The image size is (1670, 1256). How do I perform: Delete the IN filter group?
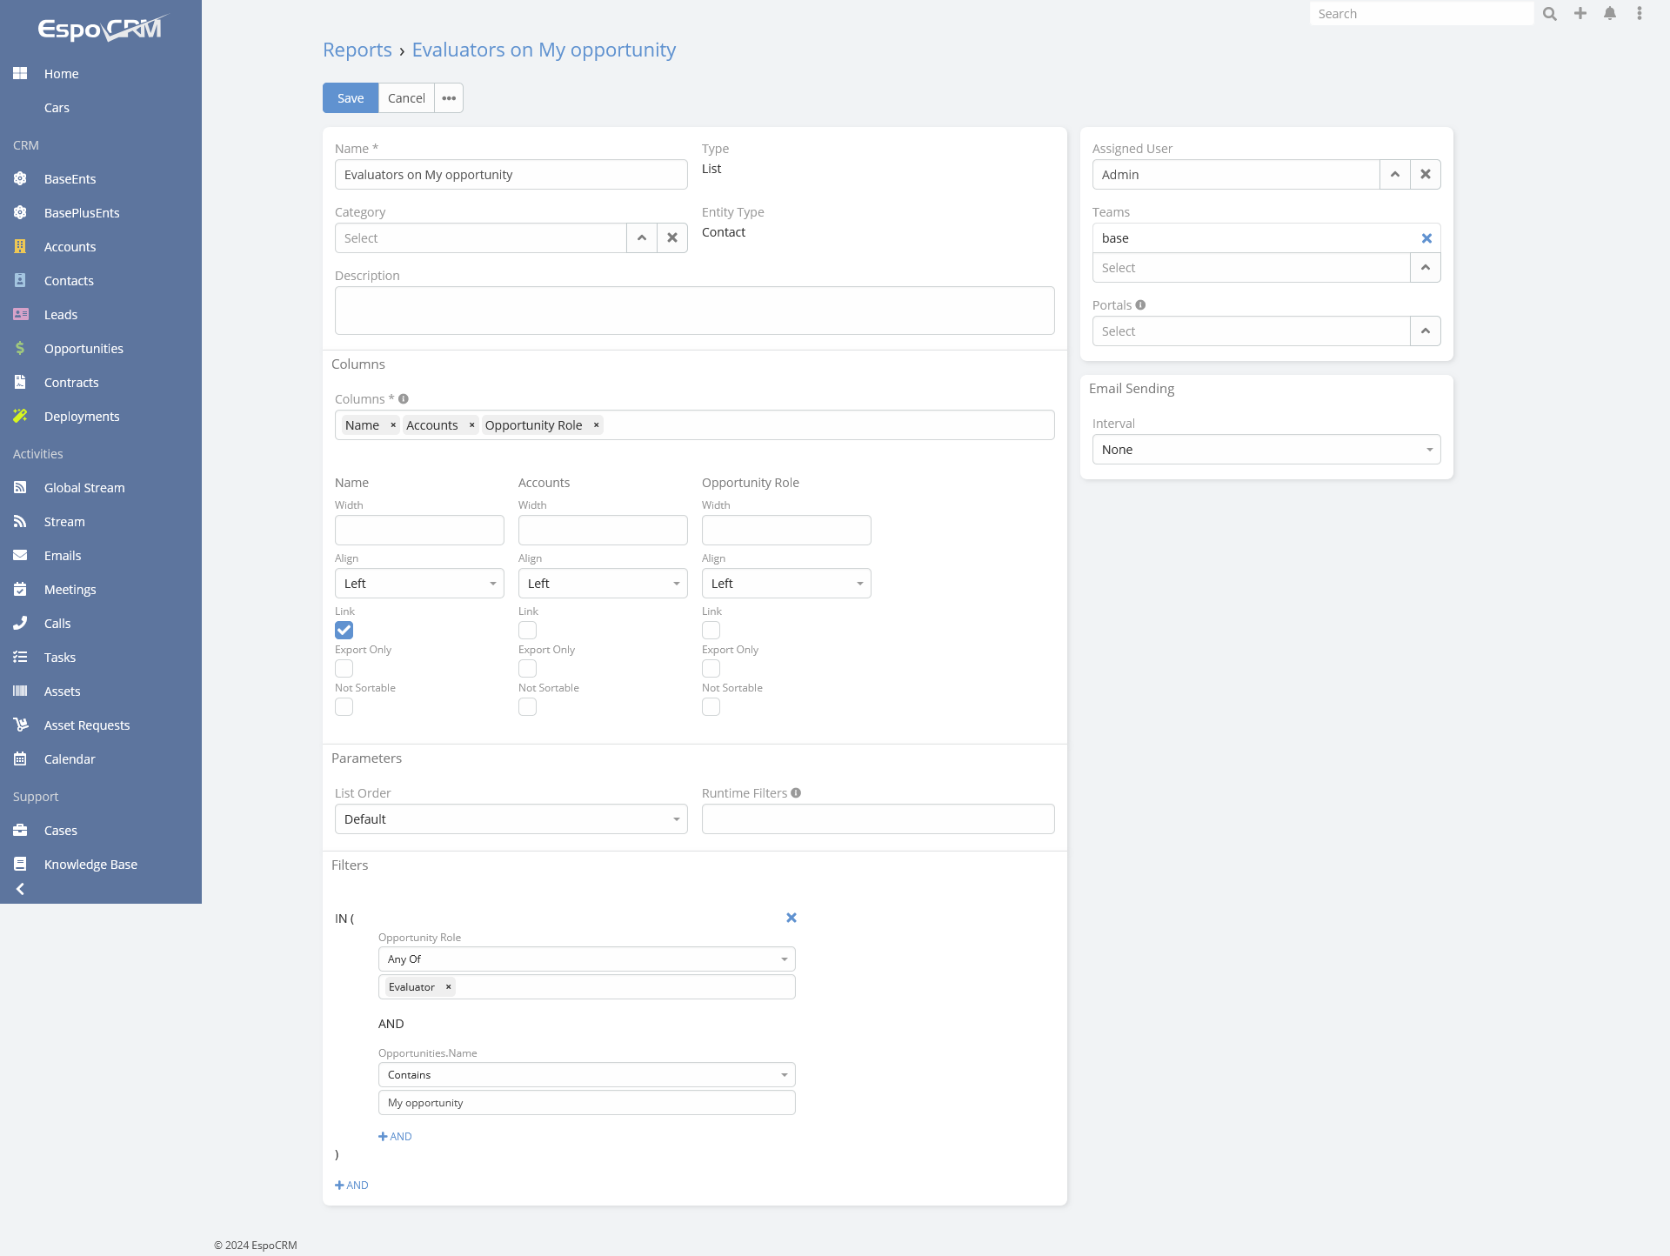[792, 918]
